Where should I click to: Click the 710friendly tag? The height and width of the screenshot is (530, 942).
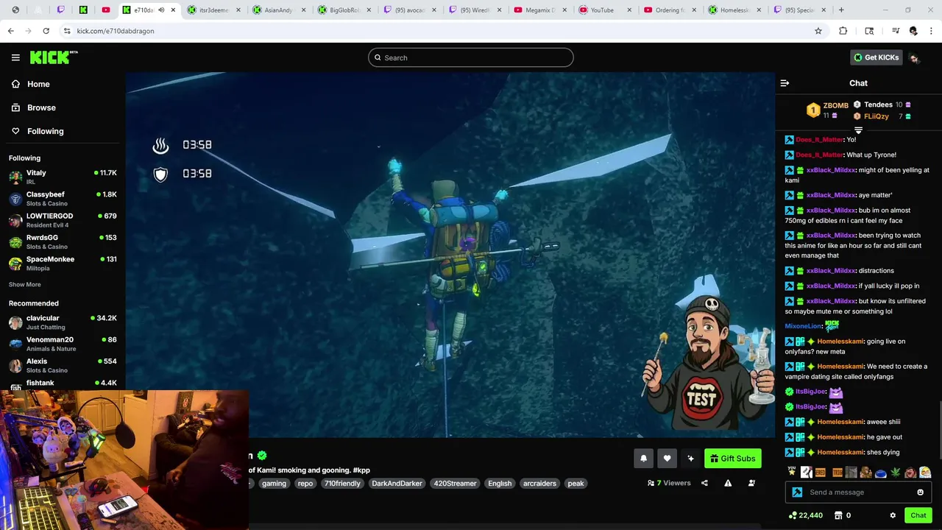click(x=342, y=484)
